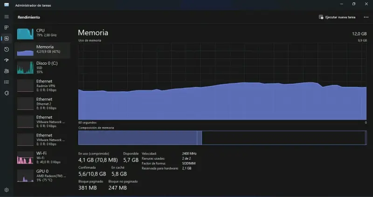Image resolution: width=373 pixels, height=197 pixels.
Task: Open the hamburger navigation menu
Action: (x=7, y=17)
